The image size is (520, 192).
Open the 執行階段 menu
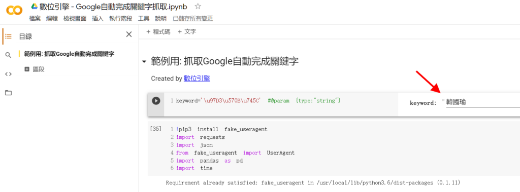[x=121, y=19]
